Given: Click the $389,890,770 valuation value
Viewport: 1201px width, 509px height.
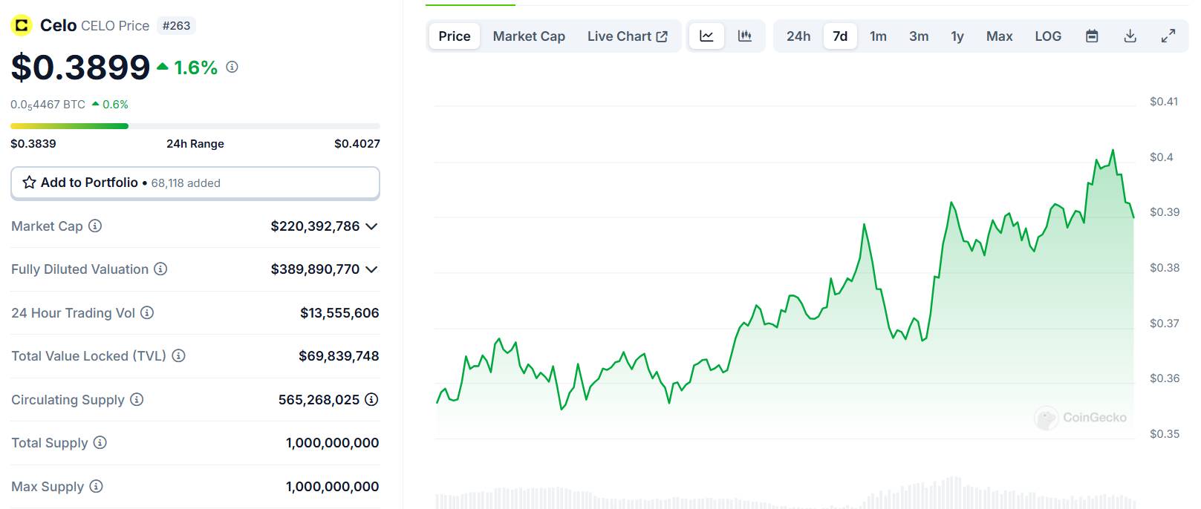Looking at the screenshot, I should point(315,269).
